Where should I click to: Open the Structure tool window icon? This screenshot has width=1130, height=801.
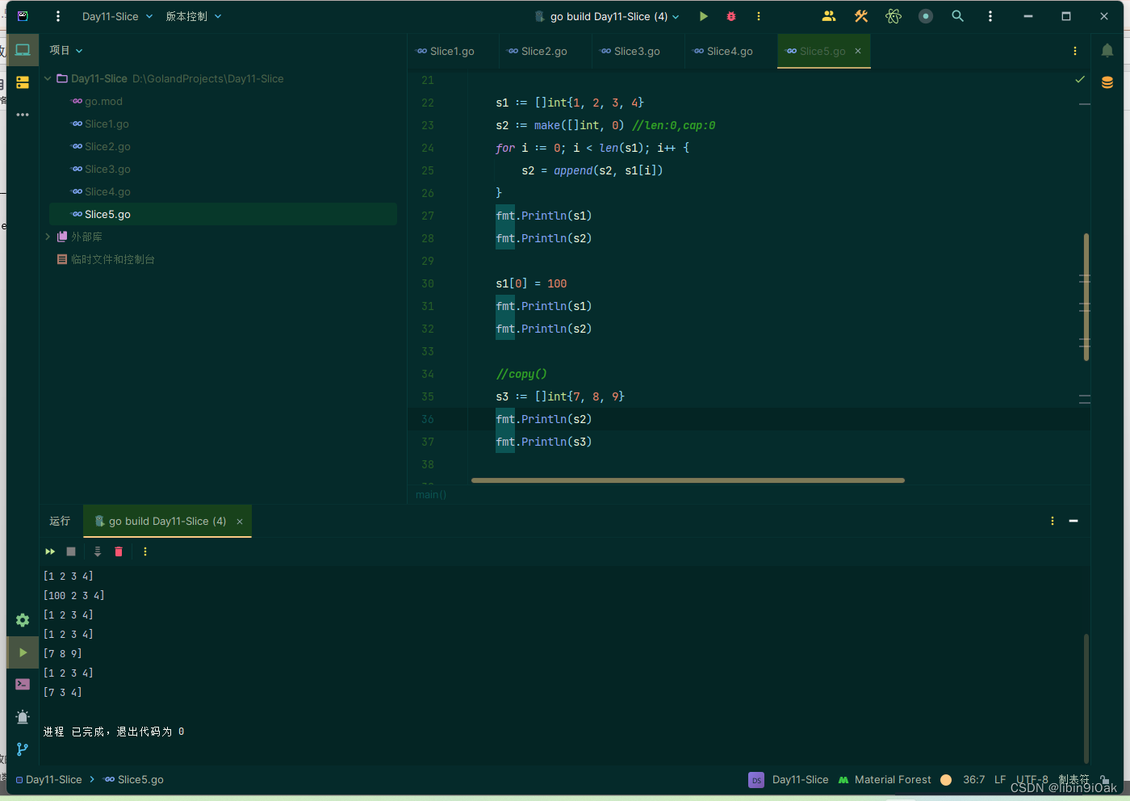point(23,82)
